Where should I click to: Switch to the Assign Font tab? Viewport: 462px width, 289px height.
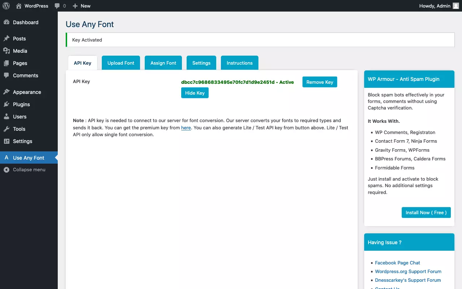click(164, 63)
